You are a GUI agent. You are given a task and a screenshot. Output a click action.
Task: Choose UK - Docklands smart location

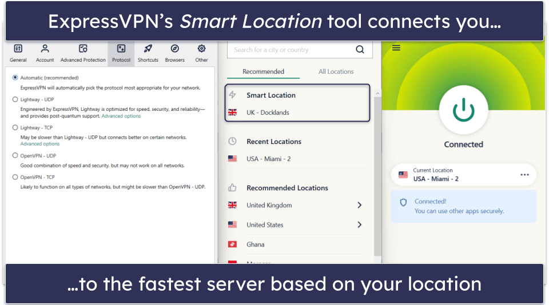click(268, 113)
